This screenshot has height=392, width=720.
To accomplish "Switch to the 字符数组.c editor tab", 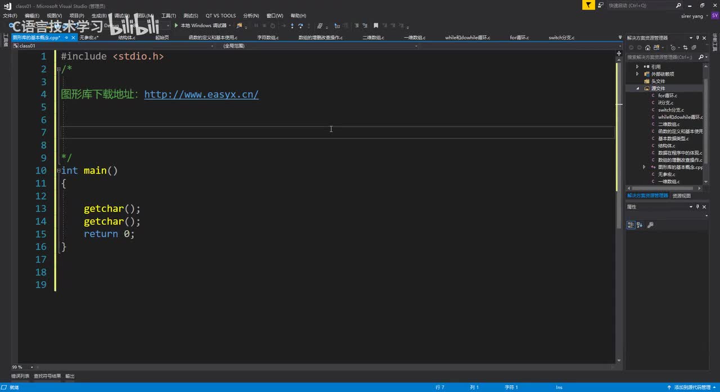I will tap(268, 37).
